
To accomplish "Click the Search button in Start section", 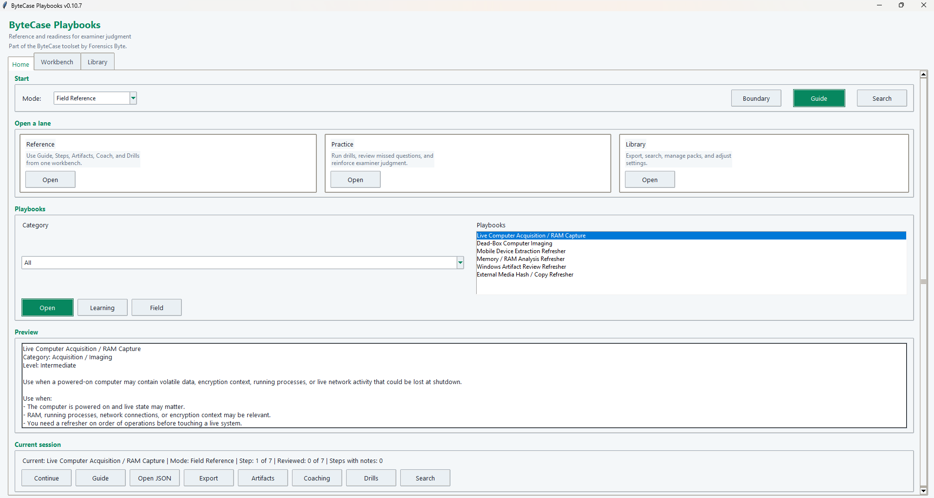I will point(882,98).
